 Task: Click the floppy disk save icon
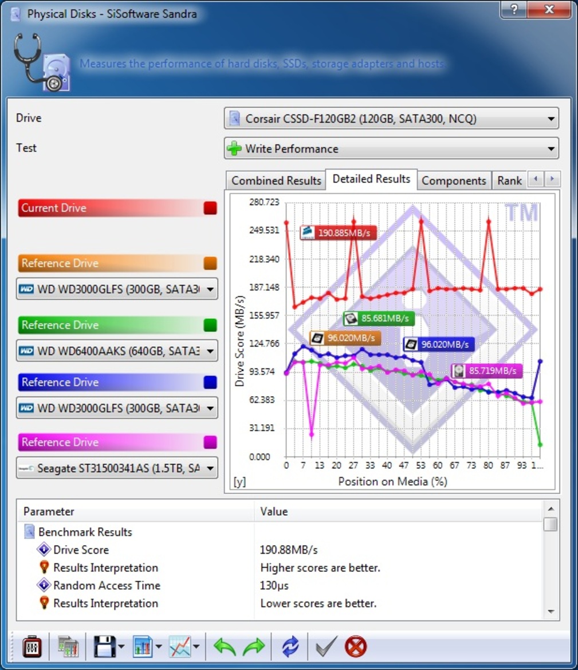point(104,647)
